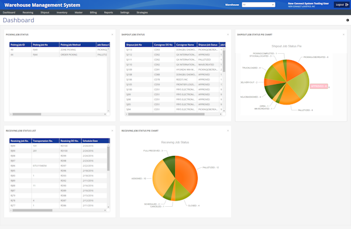Click shipout table vertical scrollbar thumb
The image size is (351, 229).
(224, 61)
